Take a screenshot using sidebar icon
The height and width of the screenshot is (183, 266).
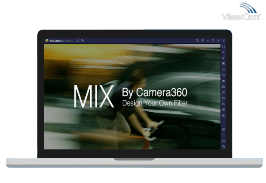point(224,92)
